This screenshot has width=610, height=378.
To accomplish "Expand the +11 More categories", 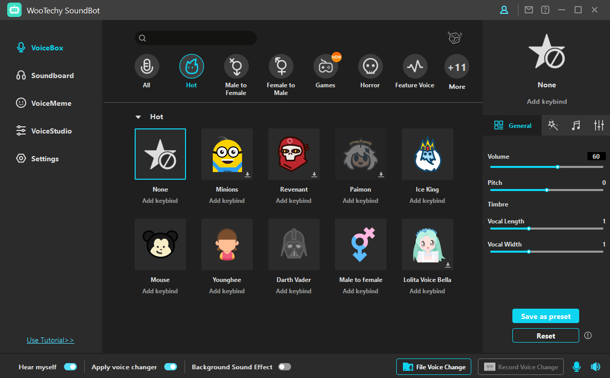I will pyautogui.click(x=456, y=67).
